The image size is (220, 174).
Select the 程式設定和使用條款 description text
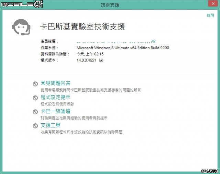click(x=57, y=104)
